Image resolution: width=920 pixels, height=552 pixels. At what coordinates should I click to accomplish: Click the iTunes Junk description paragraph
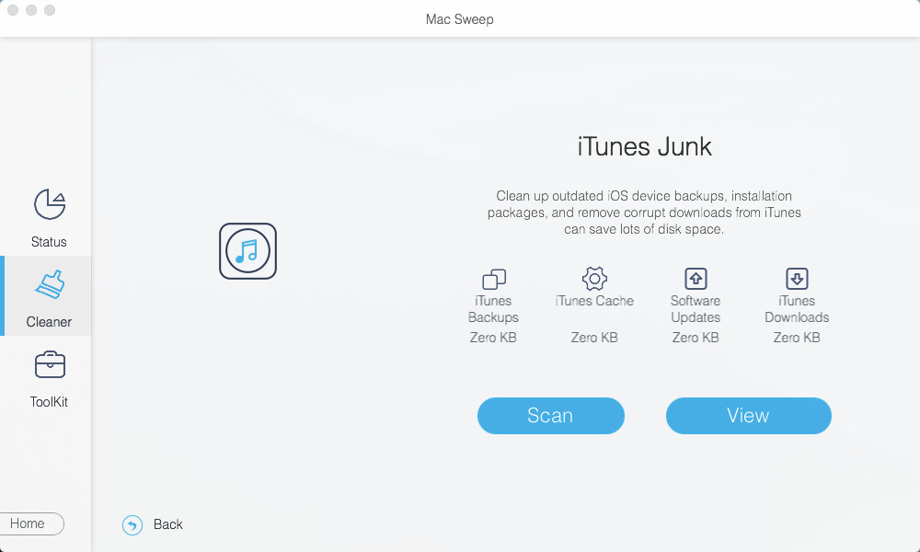click(644, 213)
